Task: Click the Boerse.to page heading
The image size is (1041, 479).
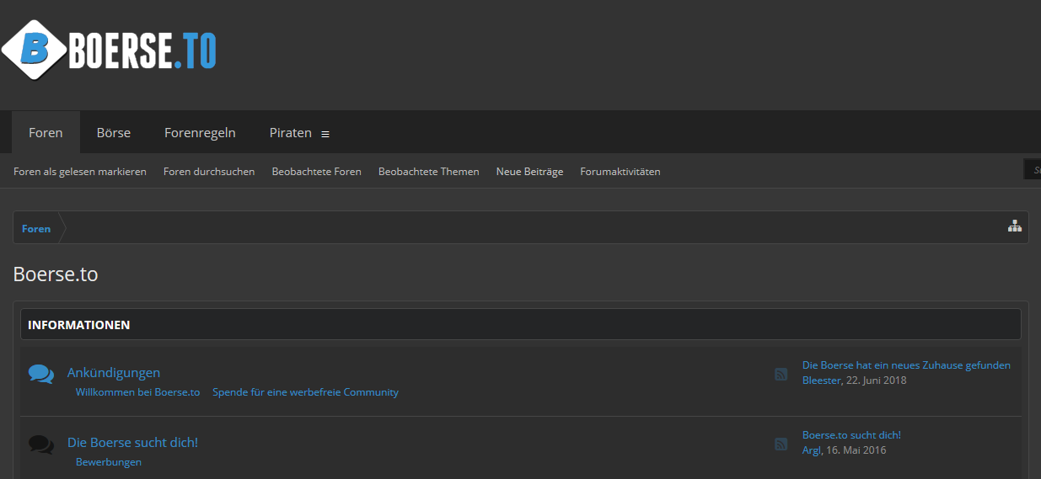Action: coord(56,274)
